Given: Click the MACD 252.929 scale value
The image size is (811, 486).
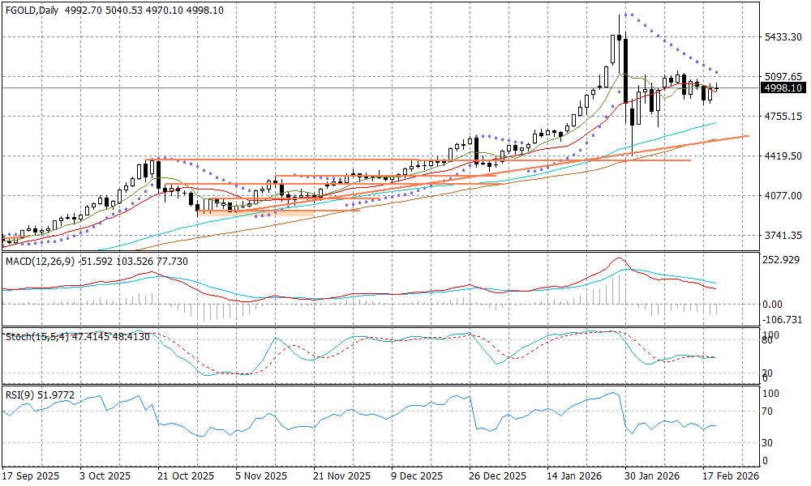Looking at the screenshot, I should tap(781, 260).
